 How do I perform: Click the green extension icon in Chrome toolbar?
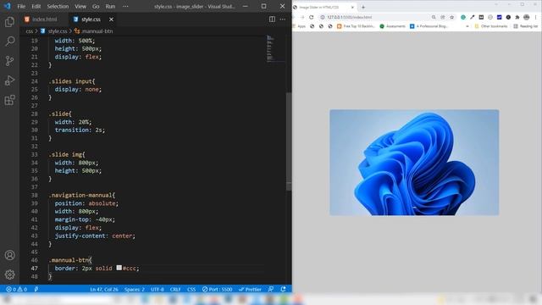click(463, 17)
